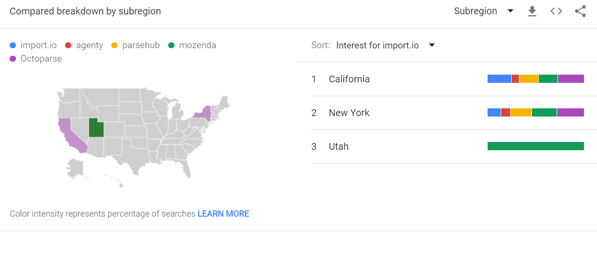Download the subregion breakdown as CSV
The width and height of the screenshot is (597, 260).
(x=532, y=11)
